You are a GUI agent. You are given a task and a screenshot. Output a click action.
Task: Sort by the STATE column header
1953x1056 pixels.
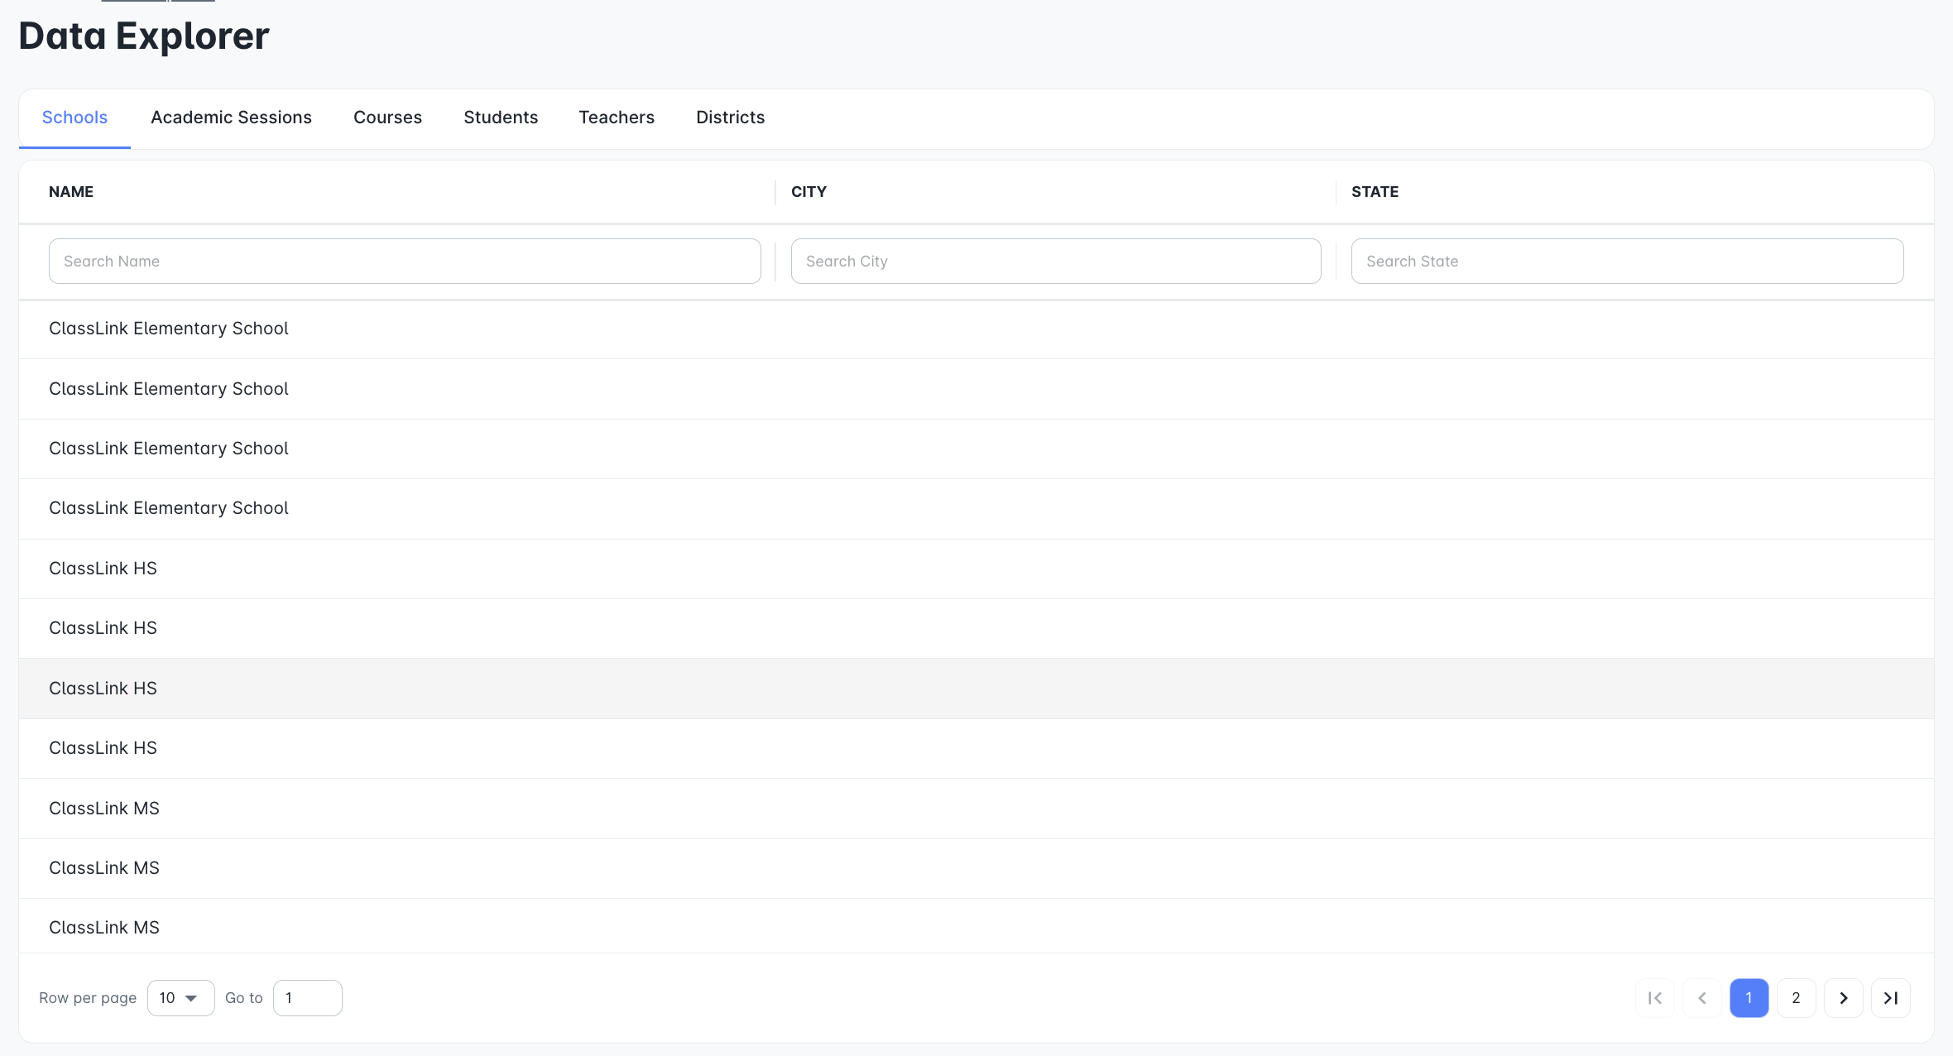(x=1375, y=192)
